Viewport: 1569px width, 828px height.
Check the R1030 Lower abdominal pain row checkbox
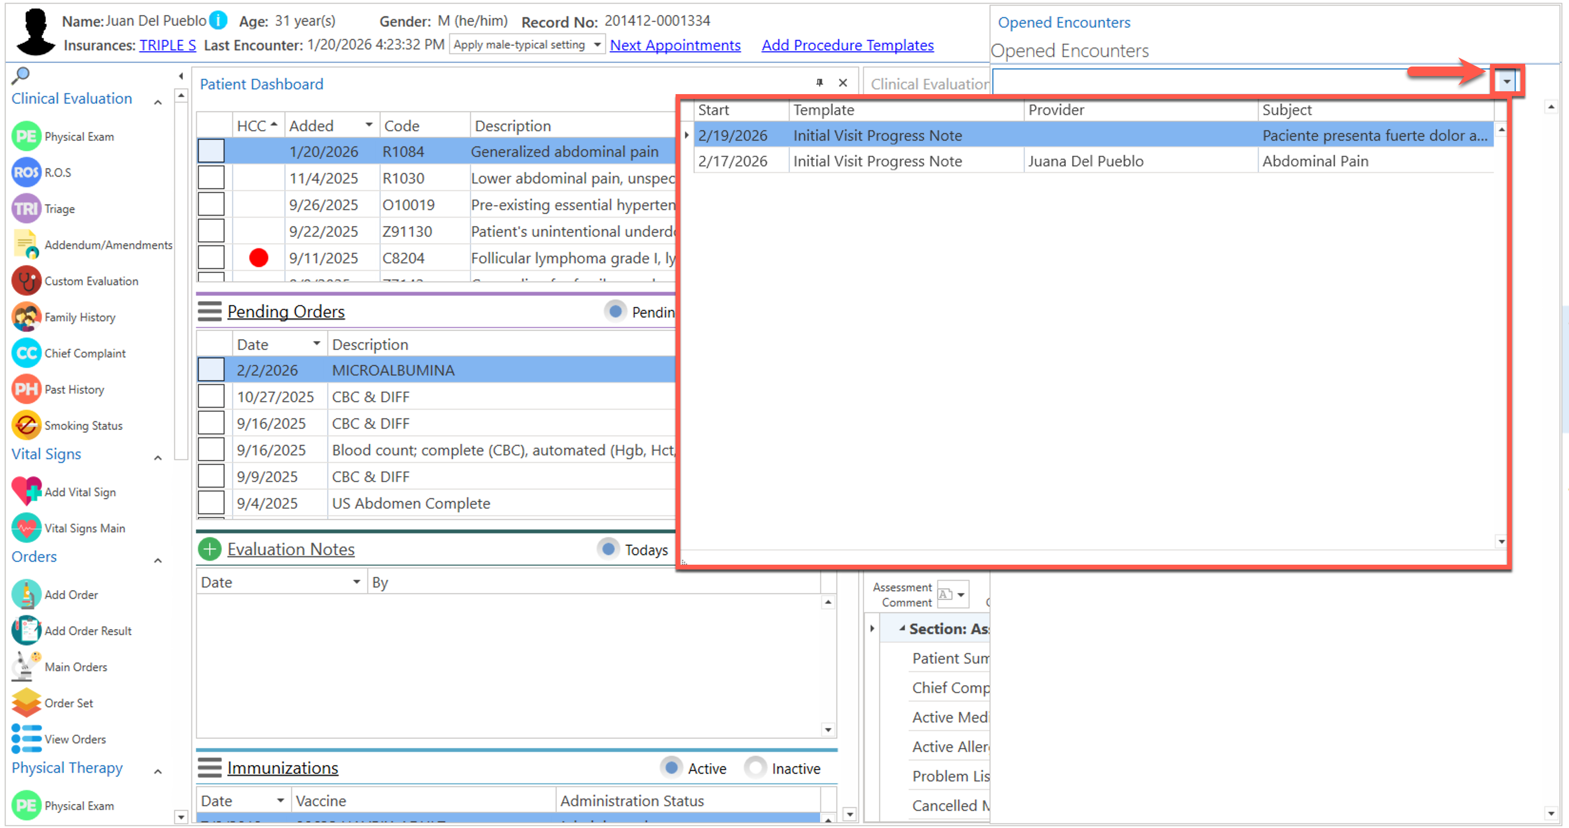point(211,178)
